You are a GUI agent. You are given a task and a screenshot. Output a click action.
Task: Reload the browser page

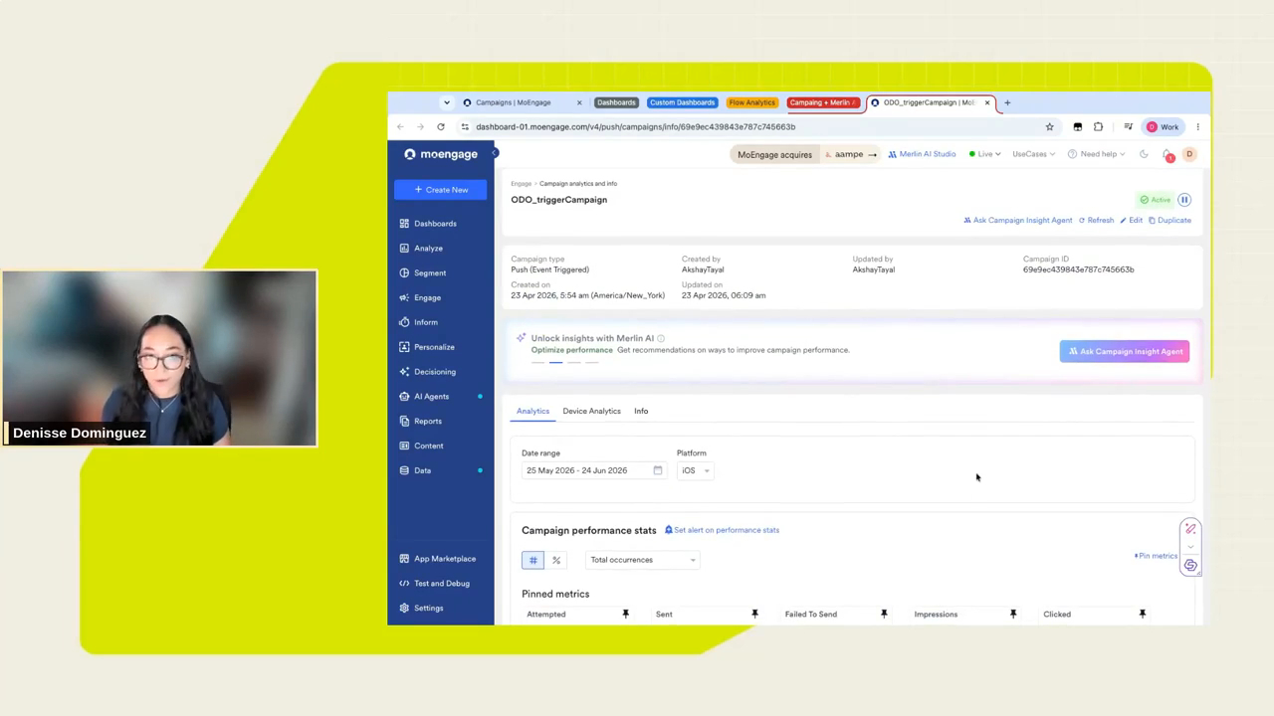click(x=441, y=127)
